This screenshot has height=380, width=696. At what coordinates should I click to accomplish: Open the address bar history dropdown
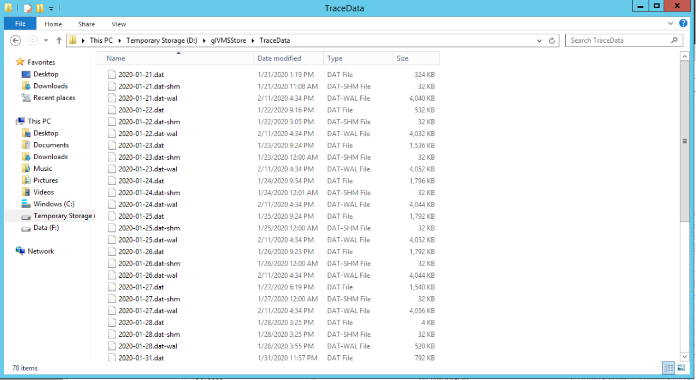point(539,41)
